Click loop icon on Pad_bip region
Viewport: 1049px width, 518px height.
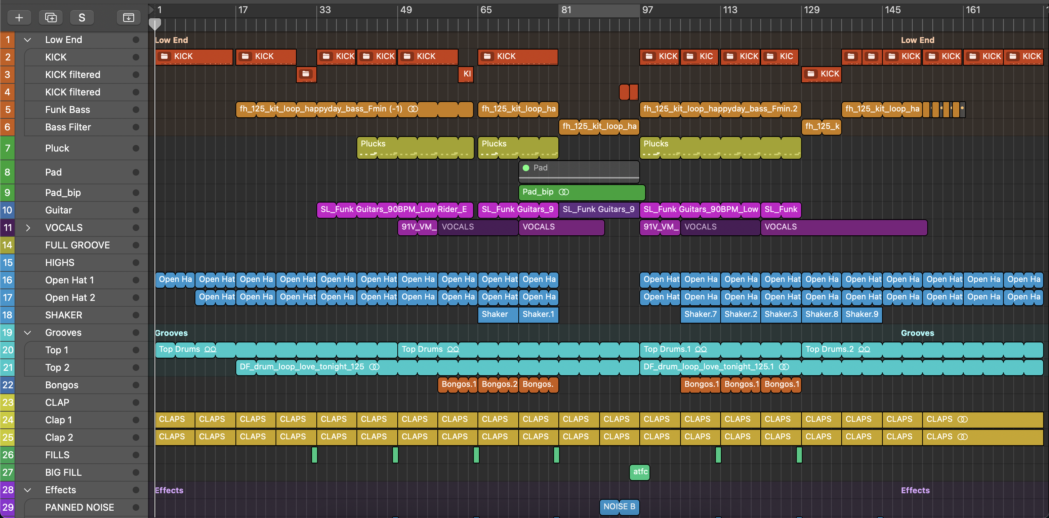(564, 192)
